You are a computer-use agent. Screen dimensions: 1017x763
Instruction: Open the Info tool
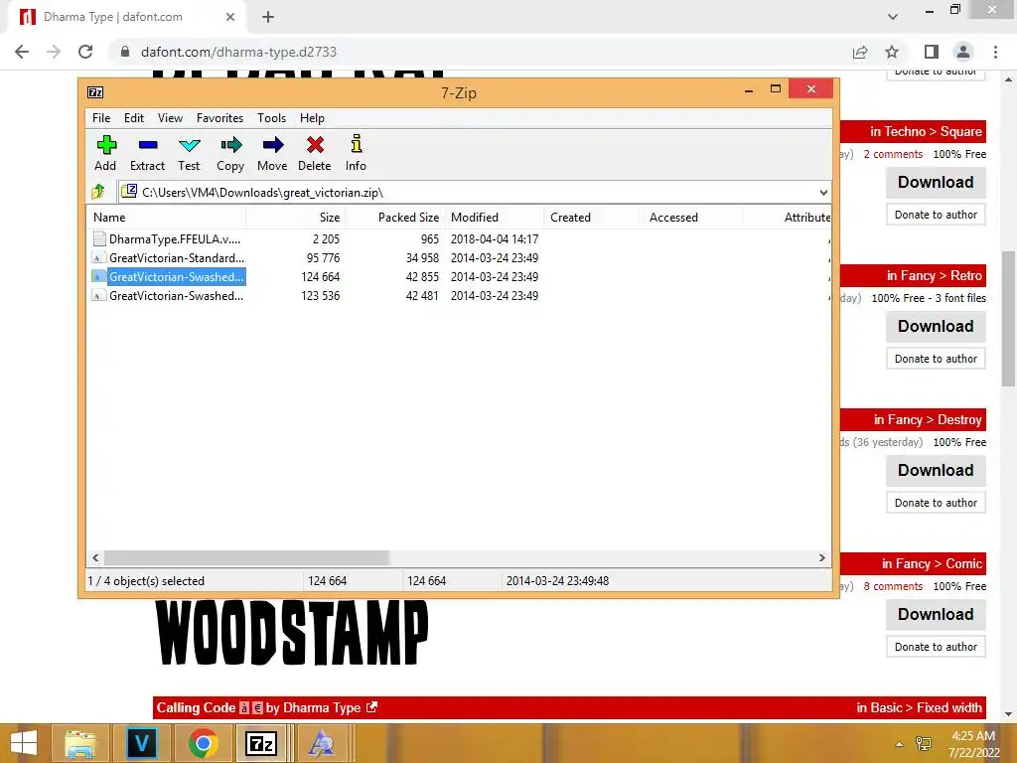[356, 152]
